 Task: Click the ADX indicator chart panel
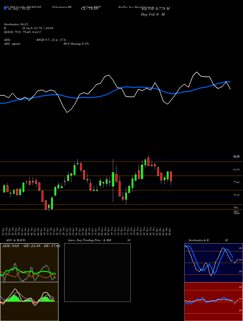(x=29, y=263)
